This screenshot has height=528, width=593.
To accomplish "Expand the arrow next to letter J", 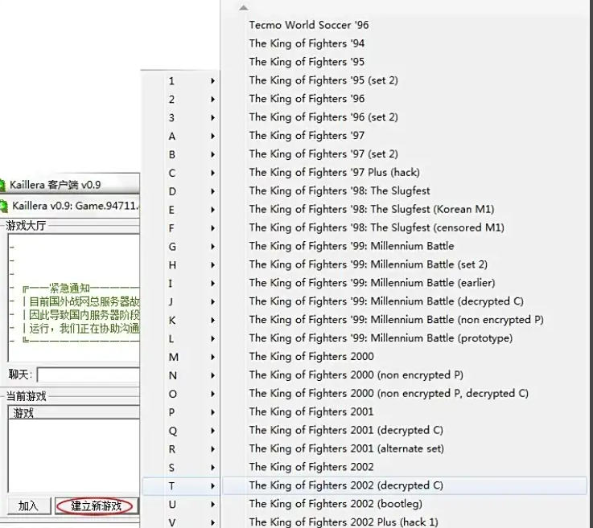I will click(213, 301).
